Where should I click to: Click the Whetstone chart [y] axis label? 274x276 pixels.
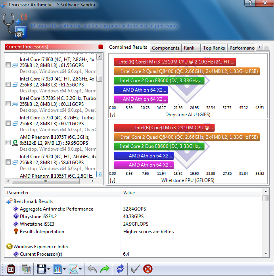tap(113, 180)
